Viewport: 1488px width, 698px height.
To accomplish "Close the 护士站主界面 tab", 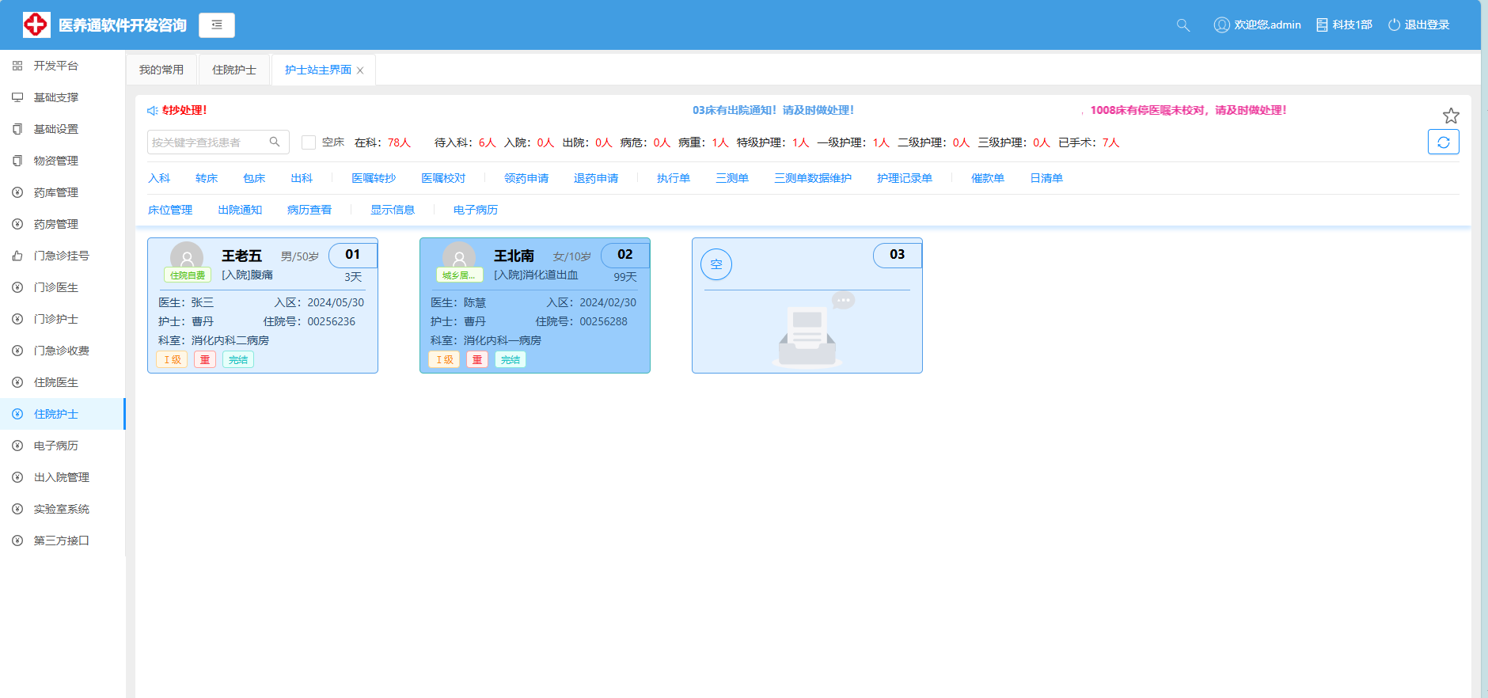I will [360, 70].
